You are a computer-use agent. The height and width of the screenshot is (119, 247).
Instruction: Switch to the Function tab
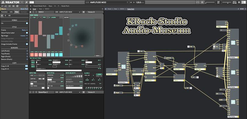pyautogui.click(x=4, y=12)
